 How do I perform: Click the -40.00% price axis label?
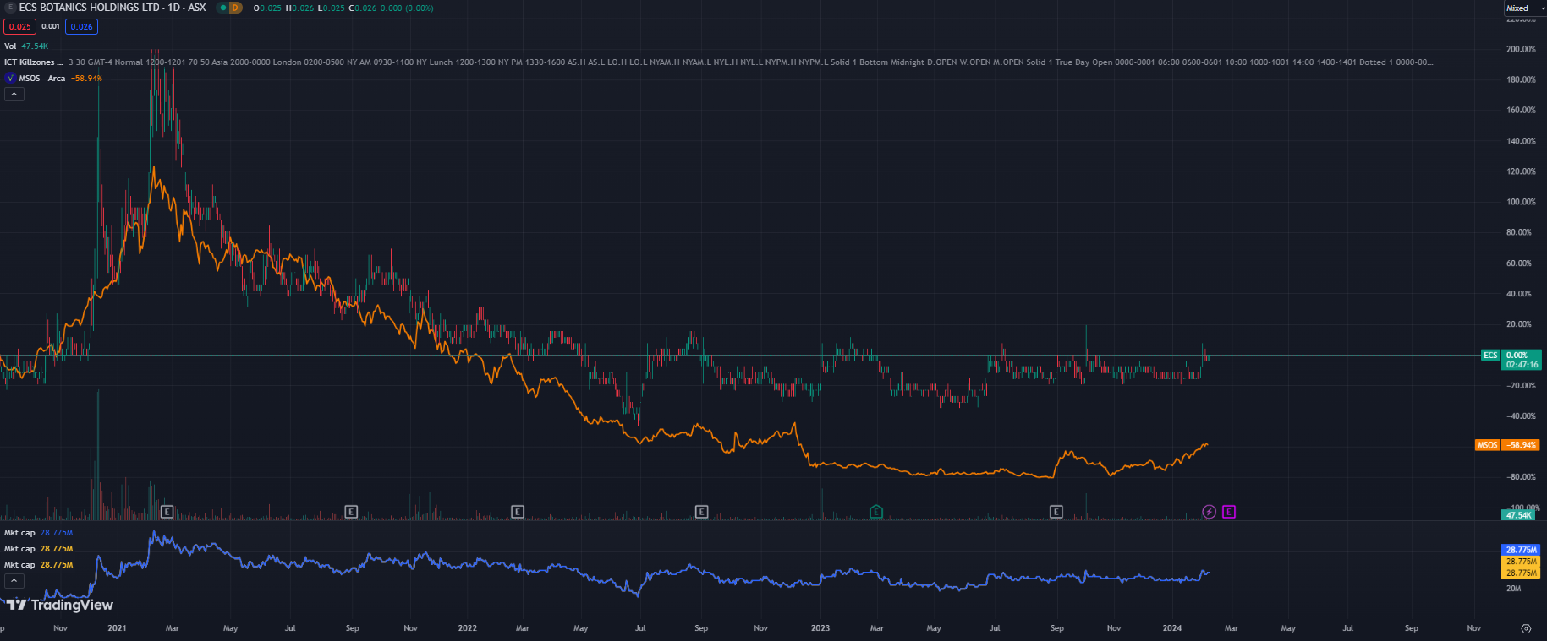1521,416
